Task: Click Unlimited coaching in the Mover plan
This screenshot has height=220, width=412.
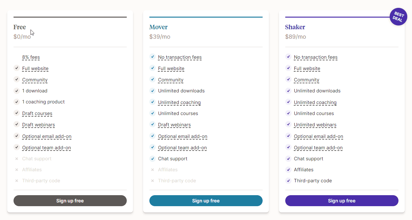Action: (x=179, y=102)
